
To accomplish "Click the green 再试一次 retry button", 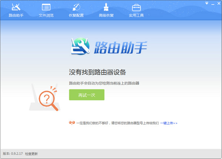I will click(87, 95).
